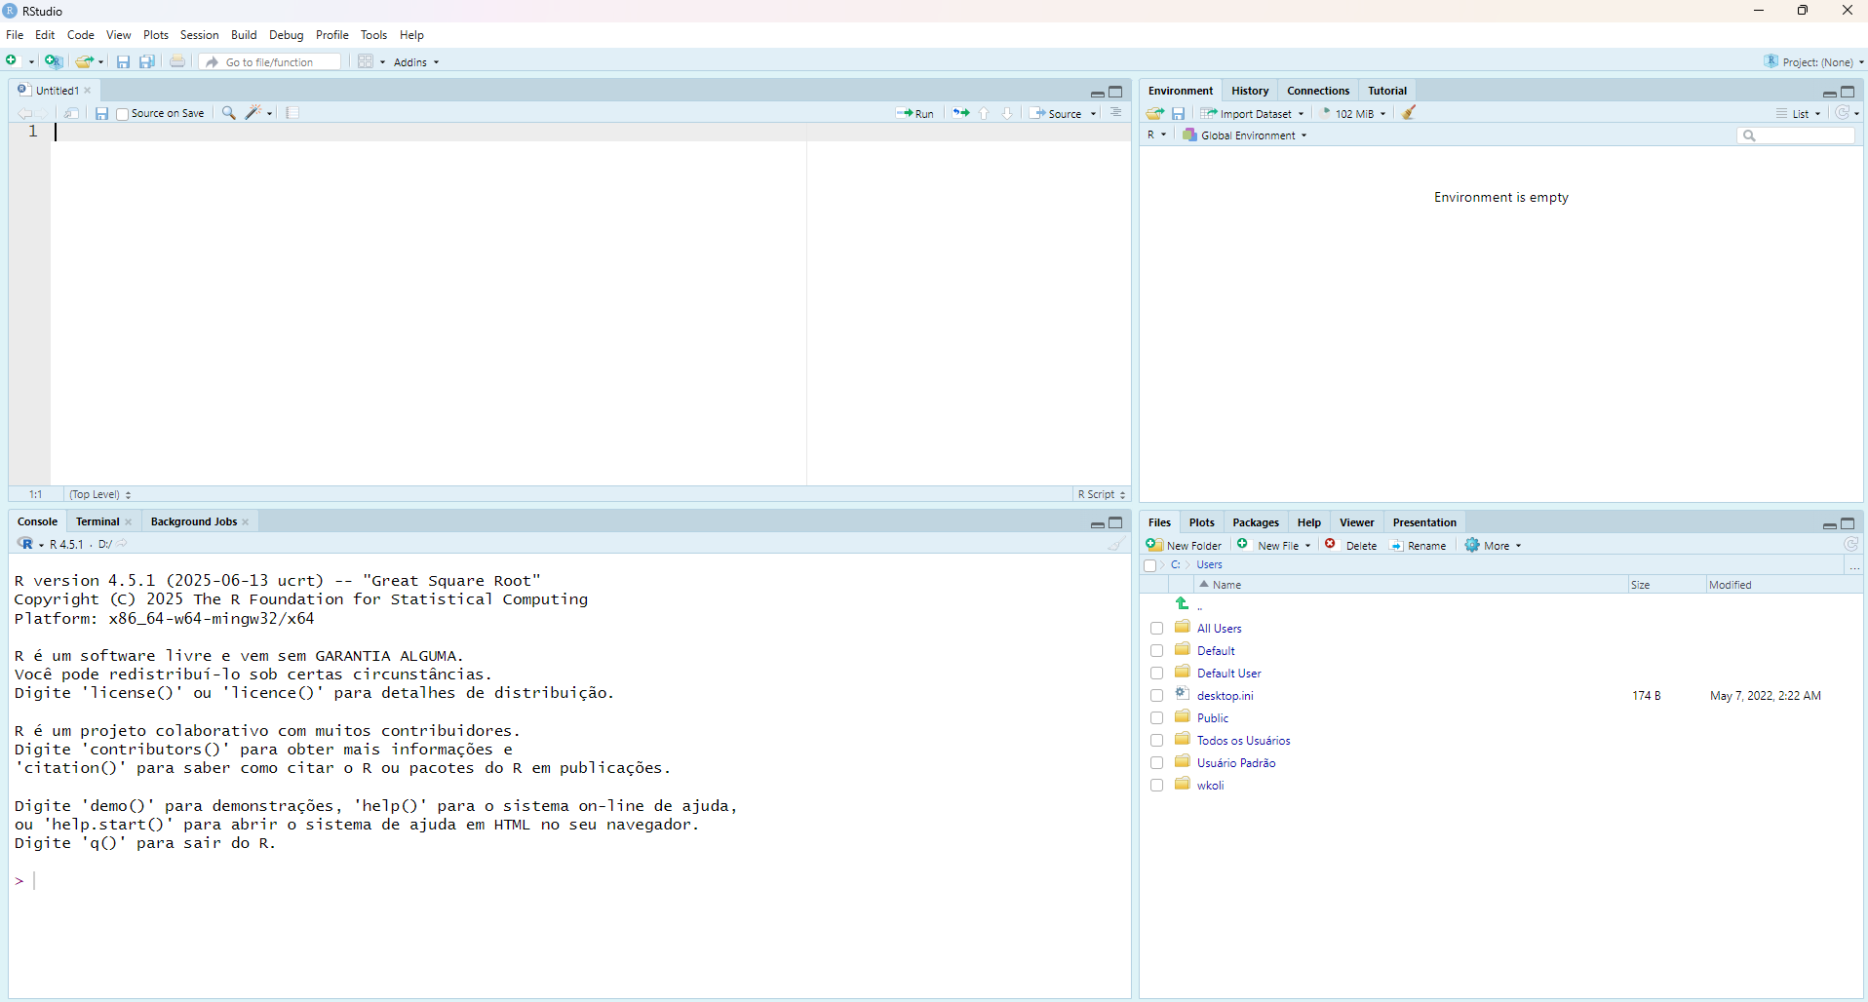Click the save all documents icon
This screenshot has height=1002, width=1868.
click(147, 61)
